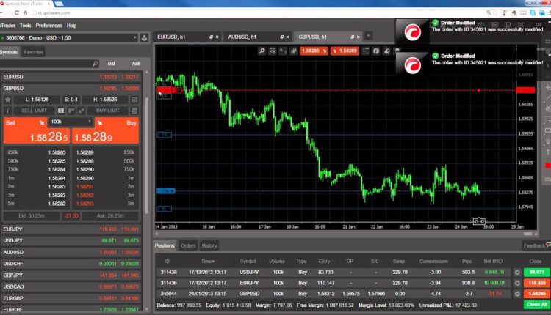Open the order ticket icon beside Buy Limit
The height and width of the screenshot is (315, 551).
134,111
